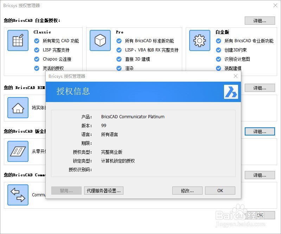Click 修改... to modify the license
Screen dimensions: 281x234
187,191
